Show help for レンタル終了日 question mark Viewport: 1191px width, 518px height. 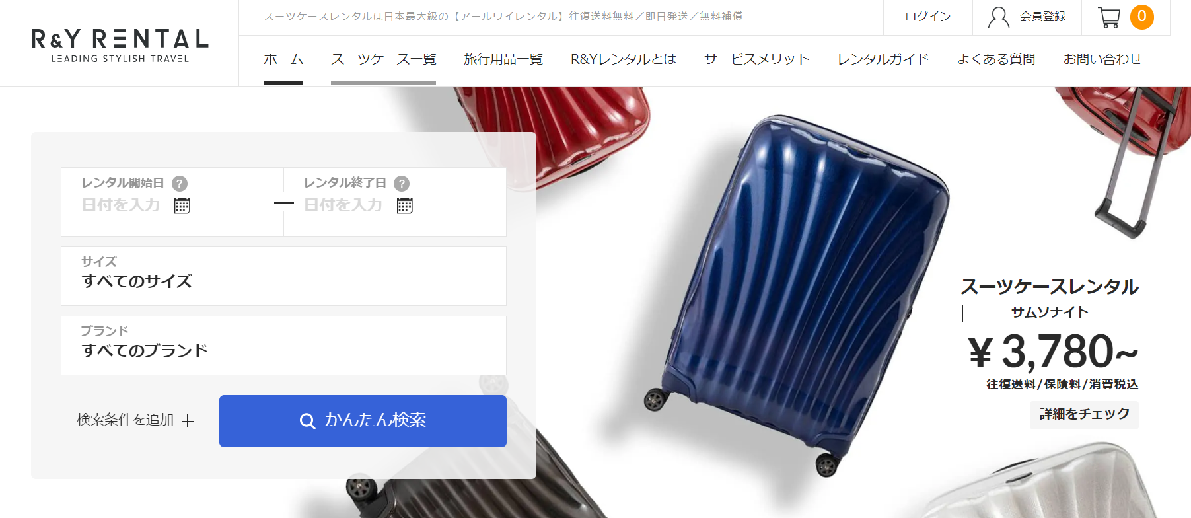[402, 184]
